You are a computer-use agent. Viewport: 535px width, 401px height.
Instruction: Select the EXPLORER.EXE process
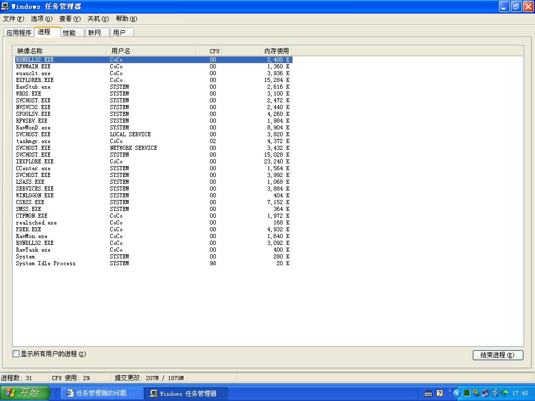click(153, 80)
